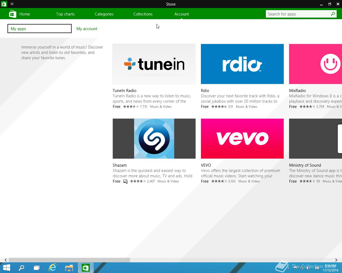342x273 pixels.
Task: Click TuneIn Radio Music & Video category
Action: [x=161, y=107]
